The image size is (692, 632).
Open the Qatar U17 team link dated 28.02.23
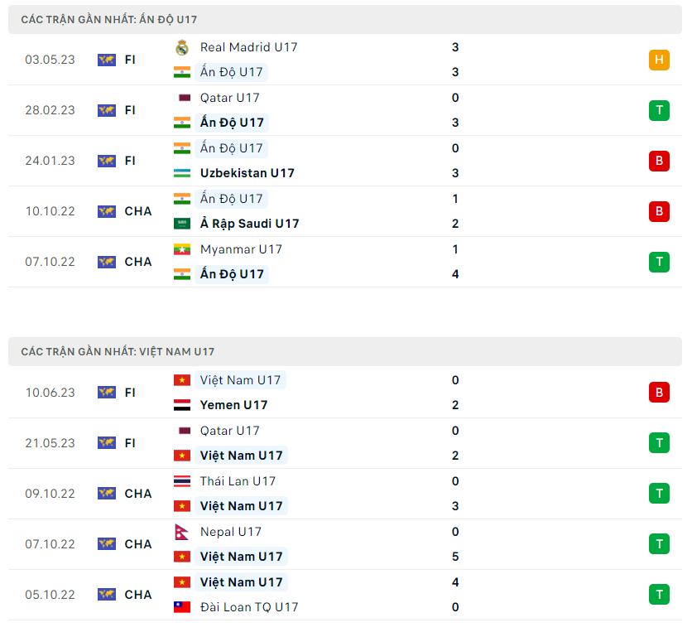pyautogui.click(x=229, y=98)
